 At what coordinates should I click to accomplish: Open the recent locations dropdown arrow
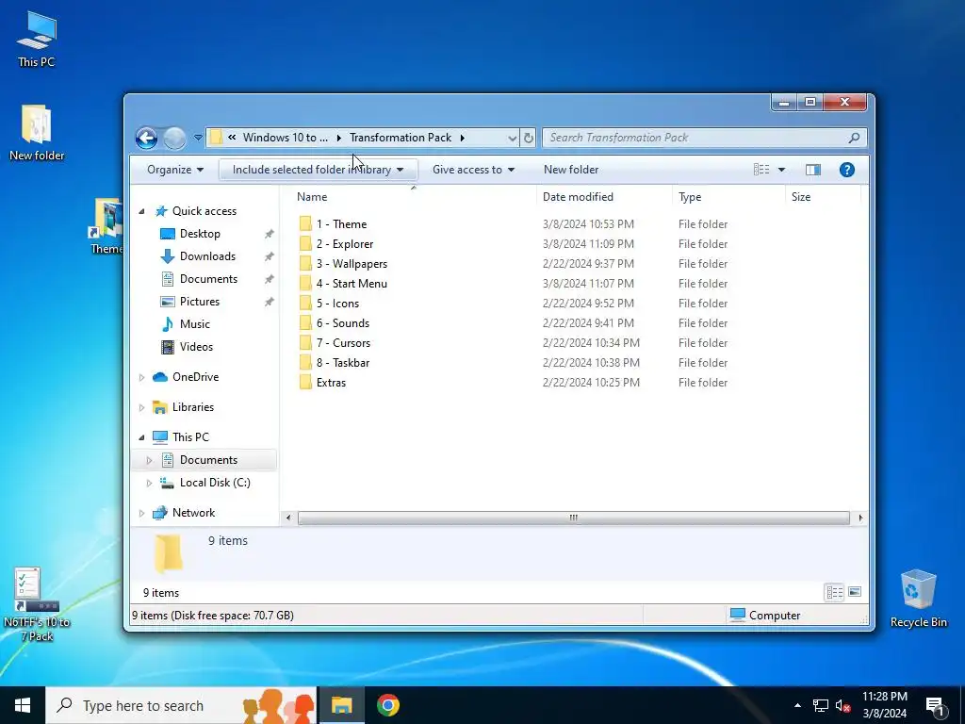(x=198, y=138)
